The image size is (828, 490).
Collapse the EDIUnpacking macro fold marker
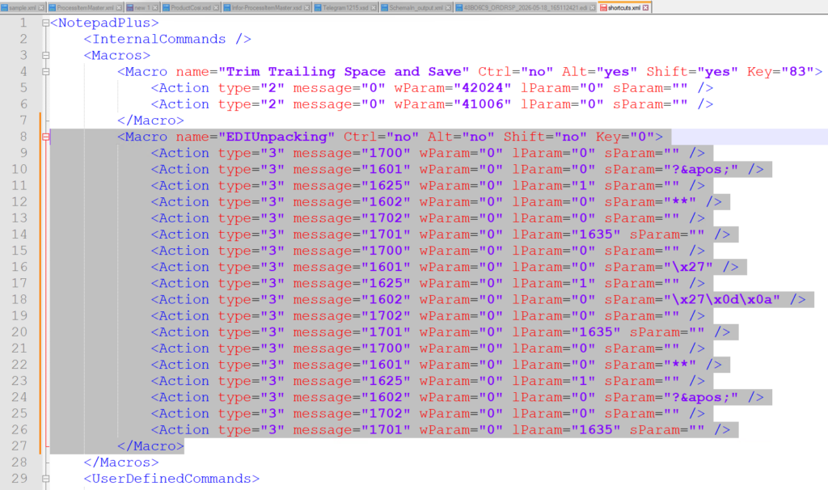pyautogui.click(x=46, y=137)
